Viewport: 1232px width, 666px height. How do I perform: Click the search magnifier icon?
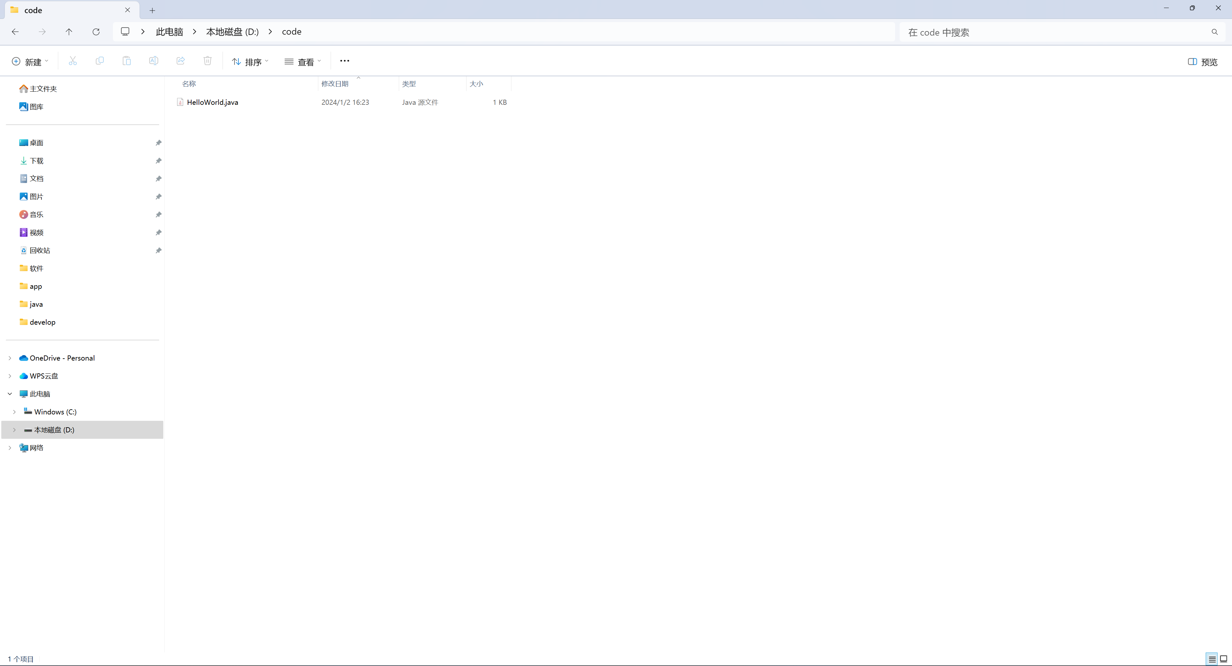tap(1215, 32)
